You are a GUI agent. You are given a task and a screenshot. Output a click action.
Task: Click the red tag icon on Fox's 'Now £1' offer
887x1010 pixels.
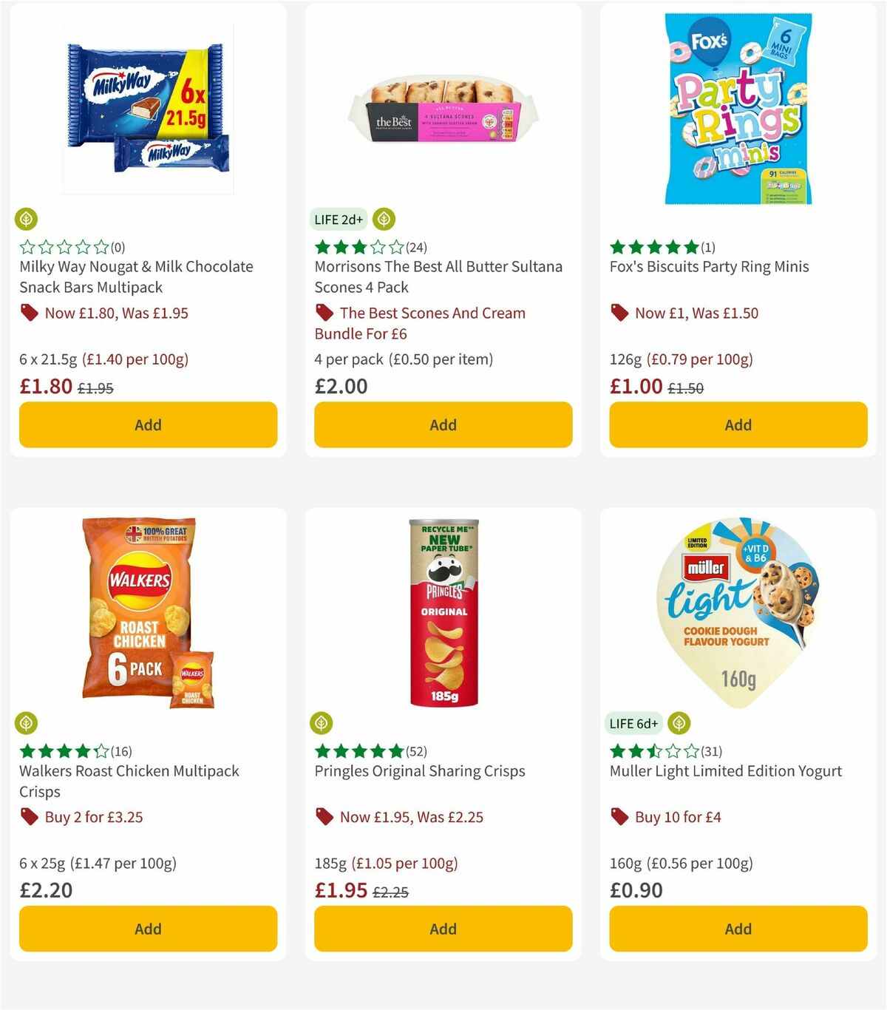tap(619, 313)
